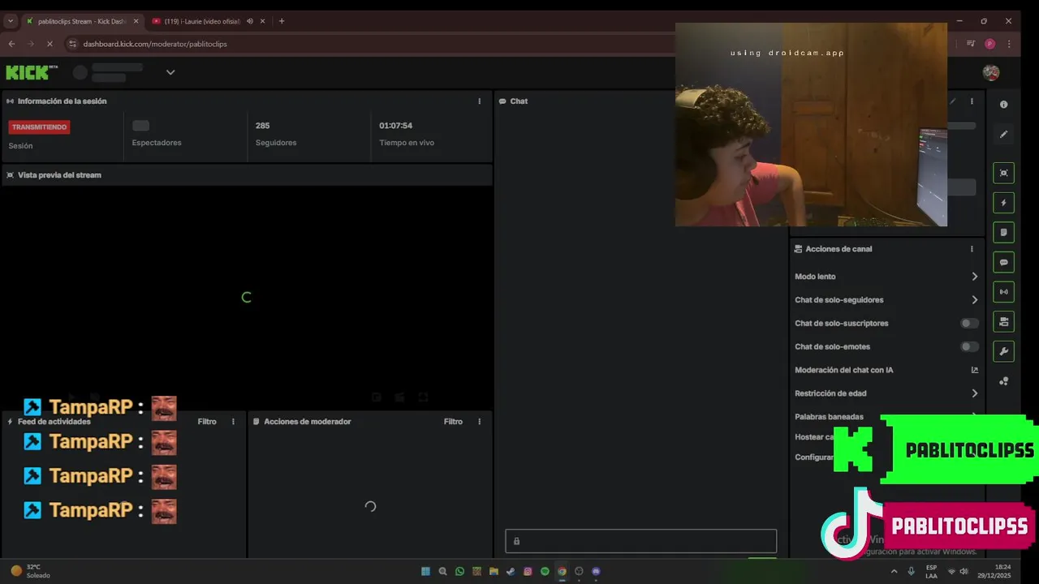1039x584 pixels.
Task: Click the chat message input field
Action: click(641, 541)
